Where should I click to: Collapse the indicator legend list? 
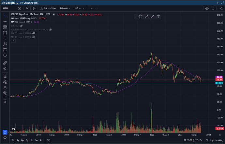click(13, 41)
